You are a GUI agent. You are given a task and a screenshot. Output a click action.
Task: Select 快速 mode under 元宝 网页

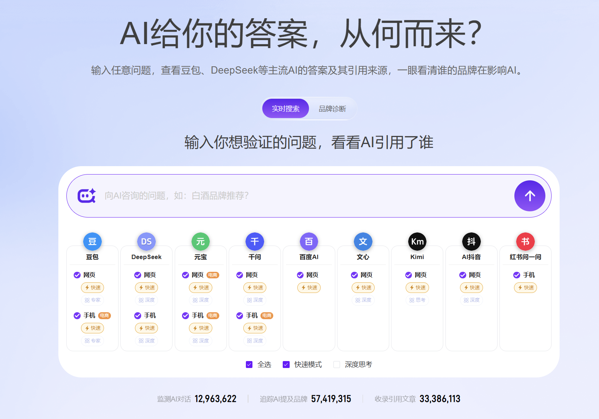(201, 287)
